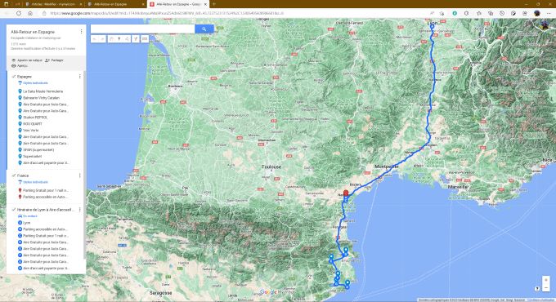Click the Lyon start marker on map
This screenshot has height=302, width=556.
(x=433, y=26)
